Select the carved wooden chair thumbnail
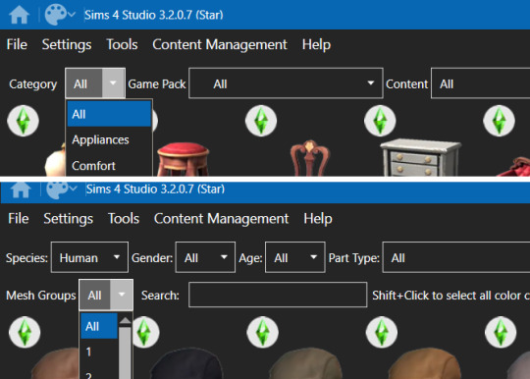The image size is (530, 379). click(309, 158)
